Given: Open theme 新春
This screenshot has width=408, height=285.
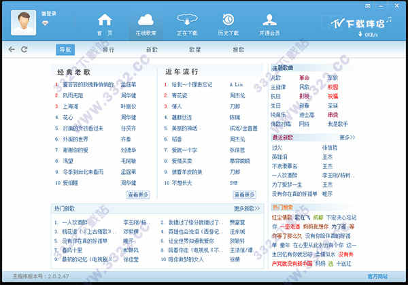Looking at the screenshot, I should pyautogui.click(x=304, y=105).
